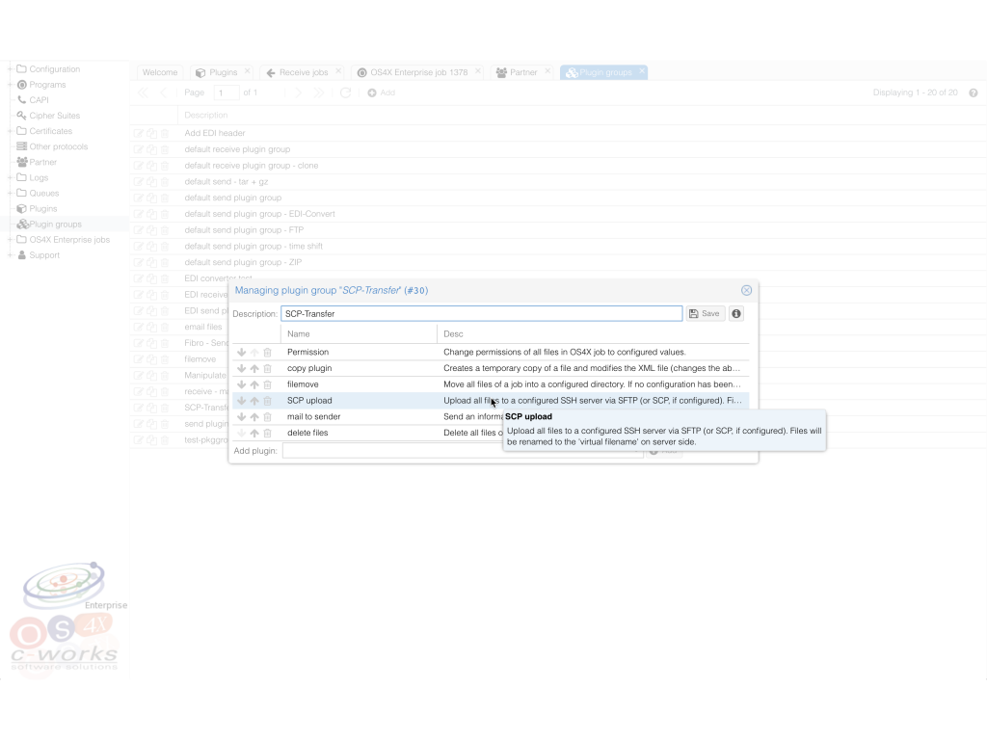
Task: Open the info panel in the dialog
Action: (x=735, y=313)
